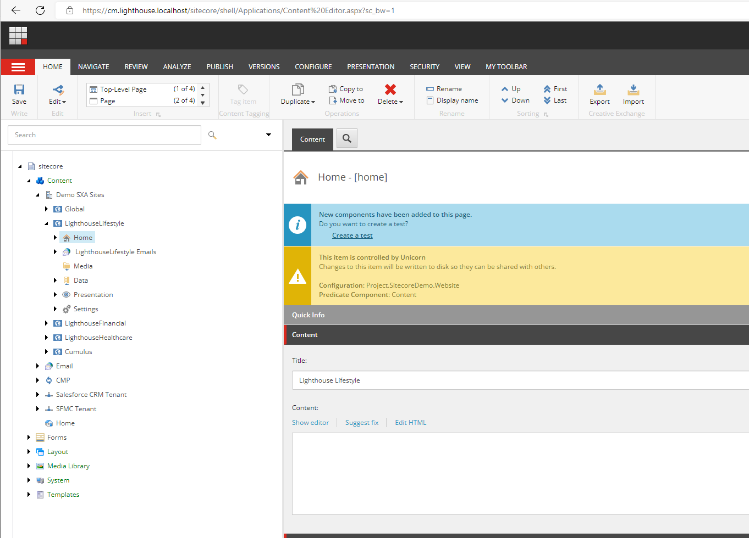Screen dimensions: 749x538
Task: Expand the Settings tree node
Action: tap(56, 309)
